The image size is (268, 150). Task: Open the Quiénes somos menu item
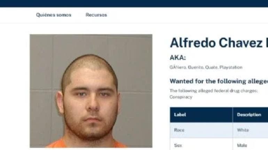54,15
